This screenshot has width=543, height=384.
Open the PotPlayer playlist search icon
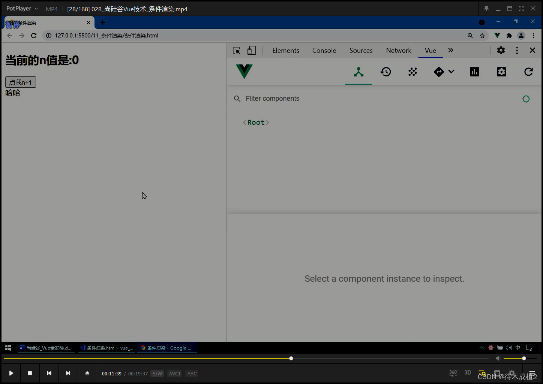click(x=482, y=373)
